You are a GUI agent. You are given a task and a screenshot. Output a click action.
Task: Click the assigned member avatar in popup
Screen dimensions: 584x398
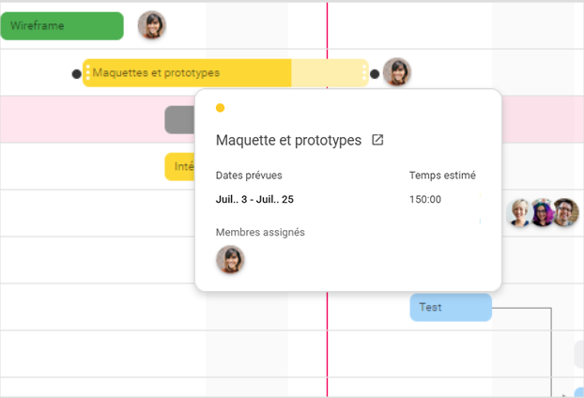[x=230, y=260]
